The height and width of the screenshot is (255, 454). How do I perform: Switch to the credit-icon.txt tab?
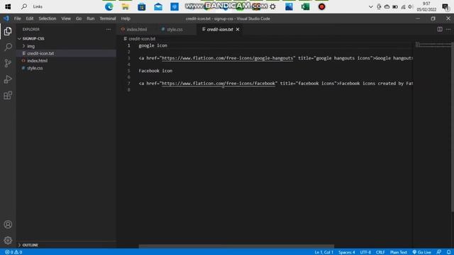point(219,29)
